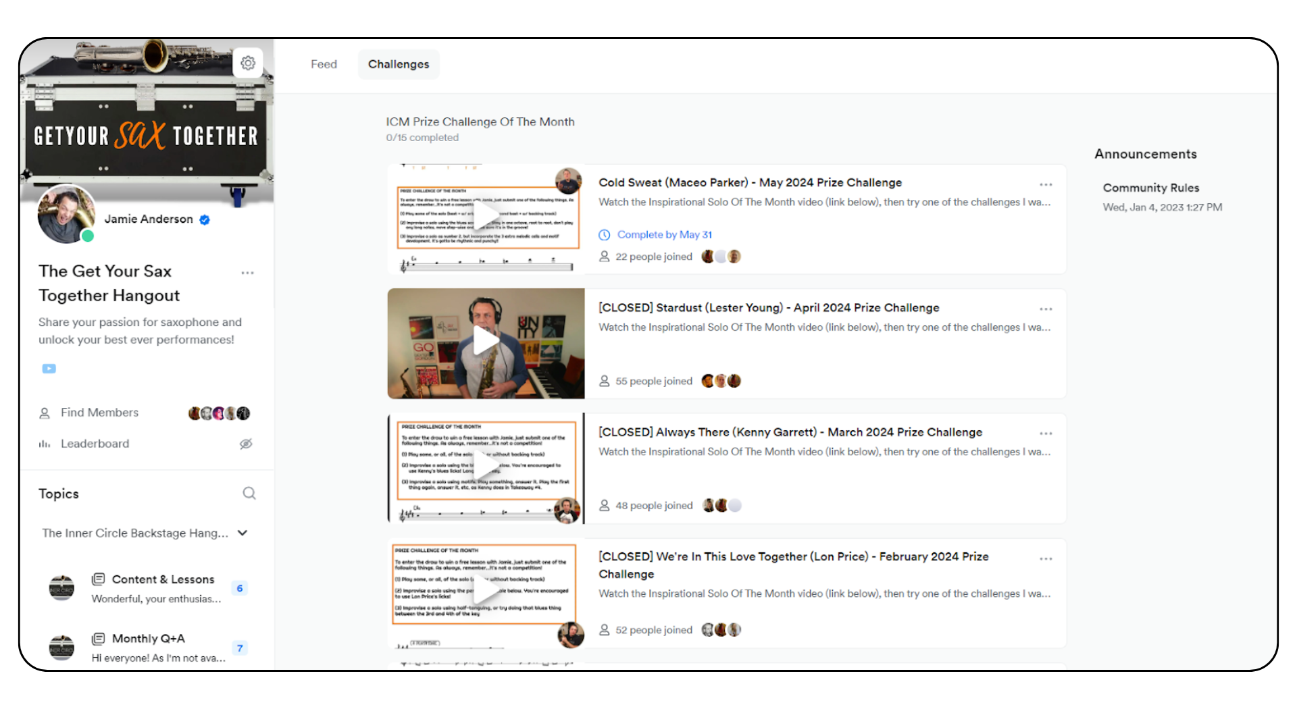Open Always There (Kenny Garrett) March 2024 challenge

point(790,432)
